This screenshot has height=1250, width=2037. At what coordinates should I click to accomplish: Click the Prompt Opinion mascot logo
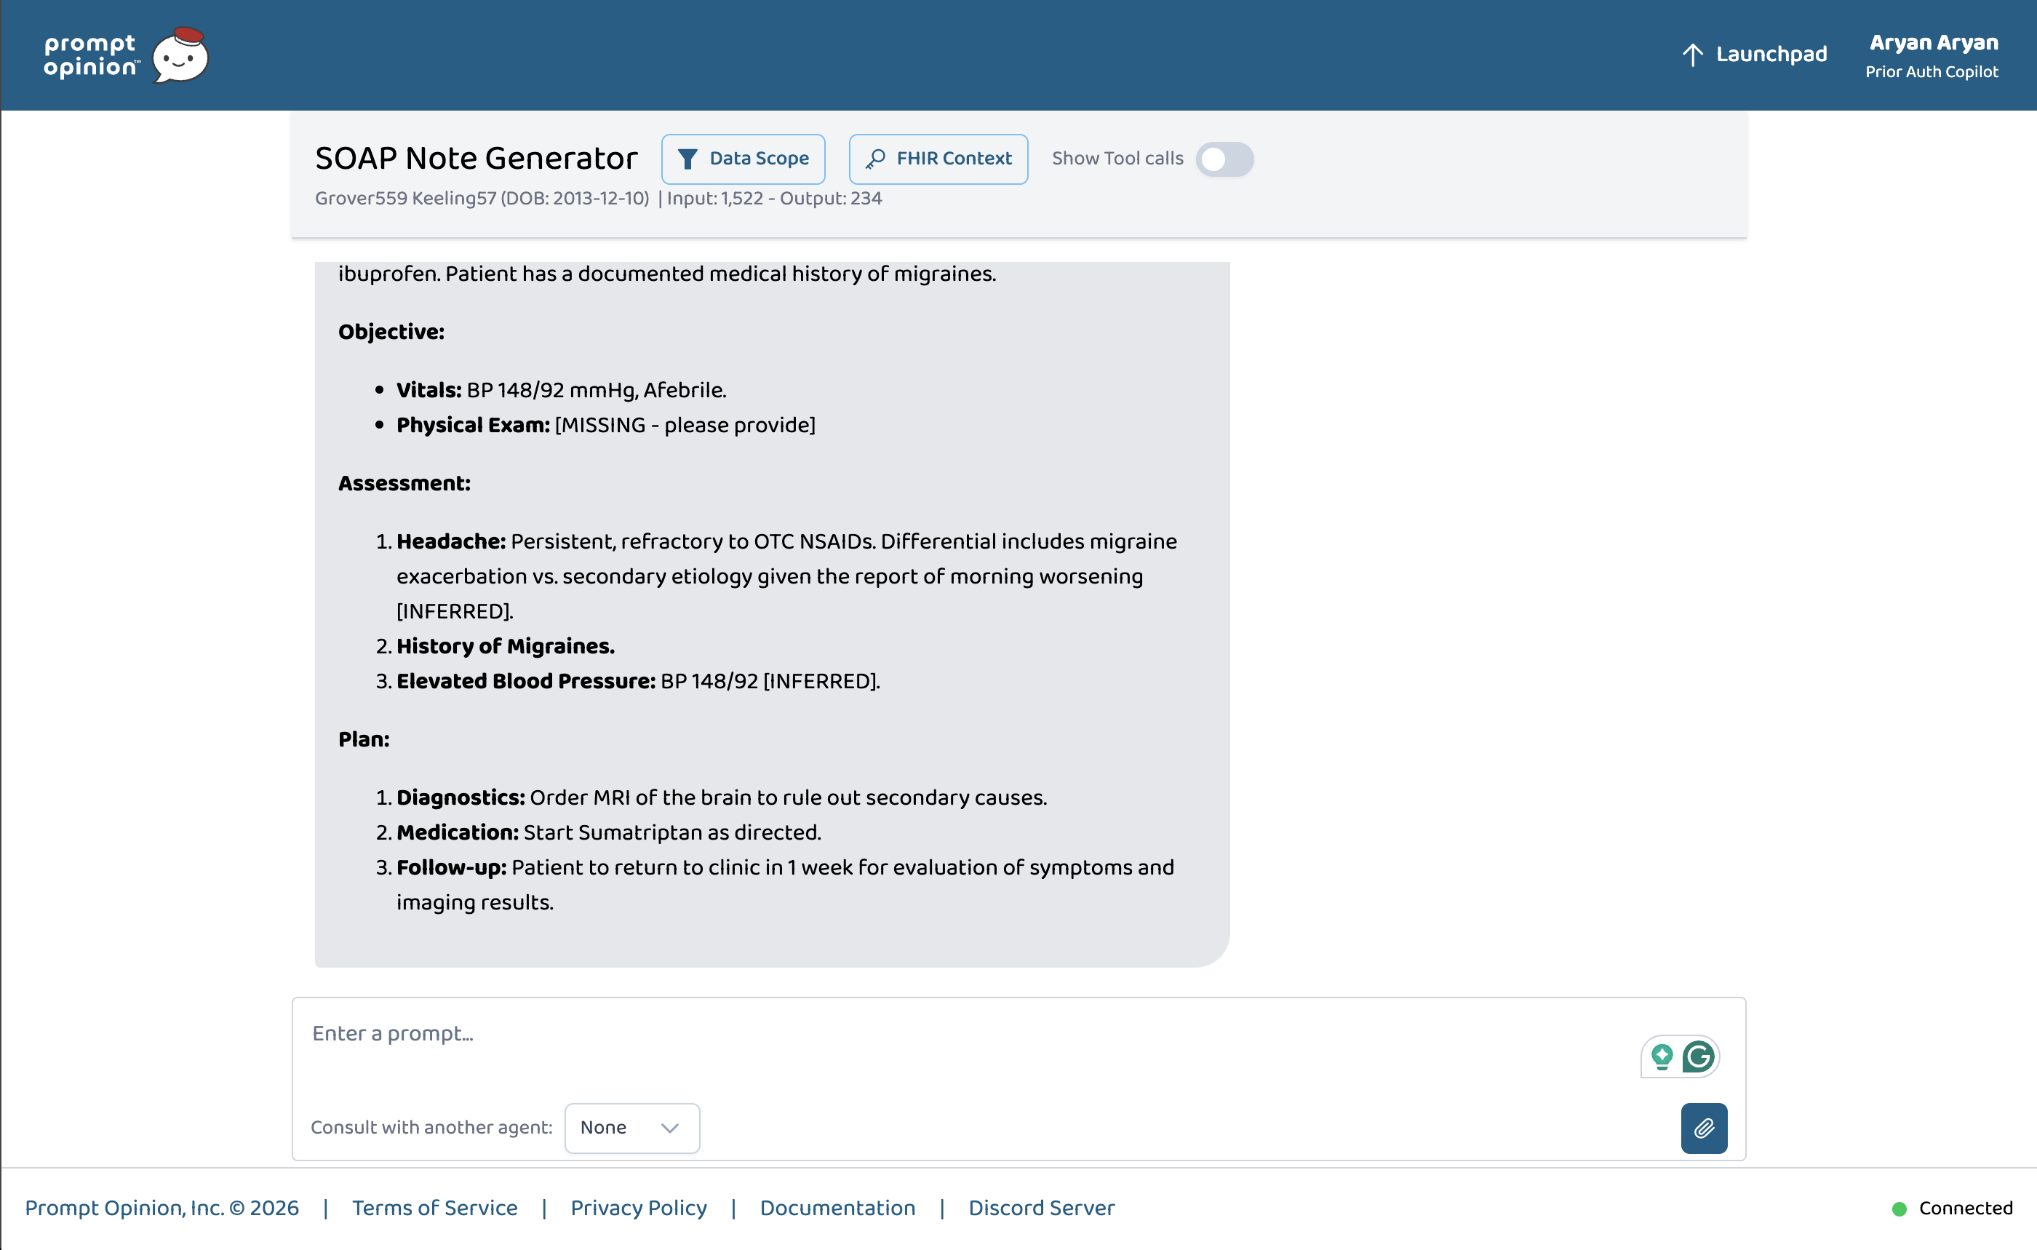click(180, 55)
